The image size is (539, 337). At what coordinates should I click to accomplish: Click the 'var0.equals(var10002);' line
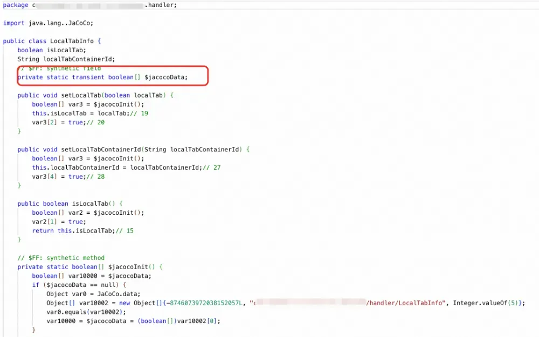[x=86, y=312]
